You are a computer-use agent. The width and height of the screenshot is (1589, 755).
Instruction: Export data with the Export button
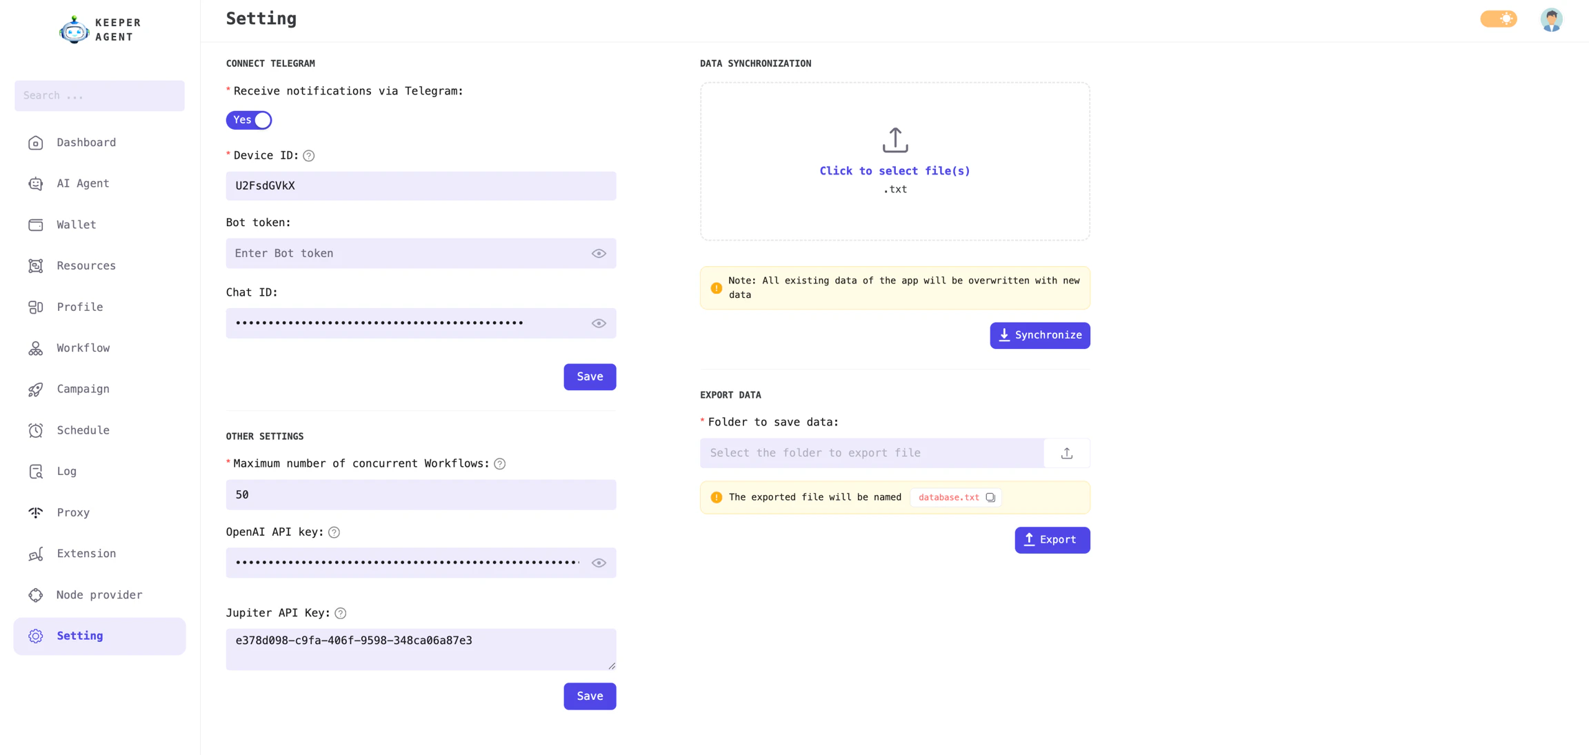(x=1052, y=540)
